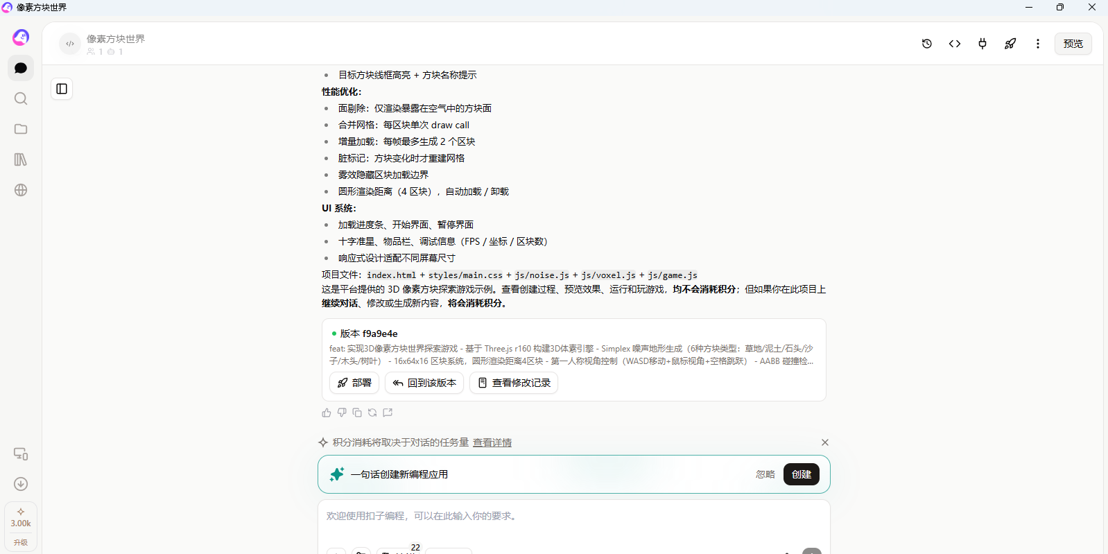
Task: Click the feat commit description text
Action: click(571, 355)
